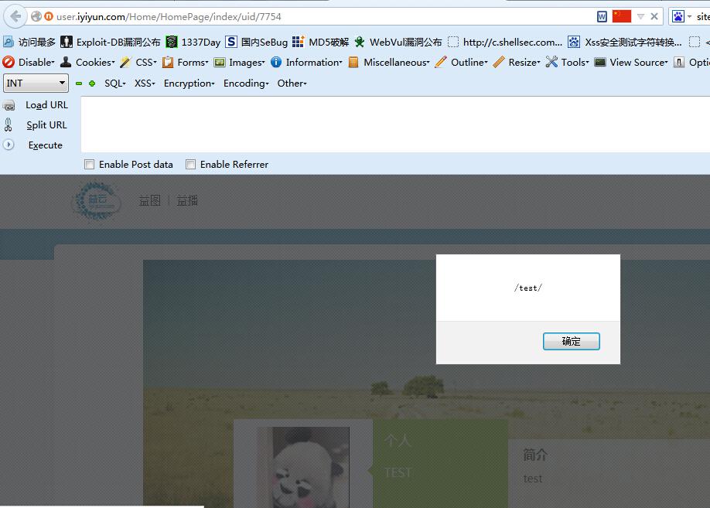Open the Miscellaneous dropdown menu
710x508 pixels.
click(389, 62)
